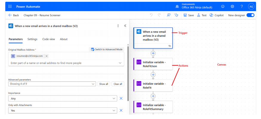Screen dimensions: 261x119
Task: Open the feedback person-chat icon in toolbar
Action: [x=169, y=15]
